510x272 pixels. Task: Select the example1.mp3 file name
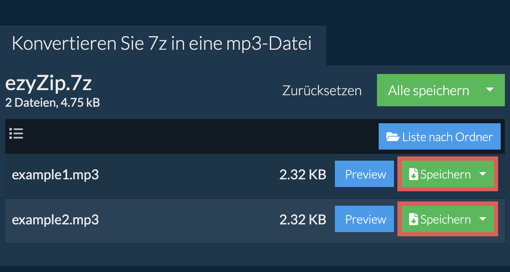[x=55, y=175]
